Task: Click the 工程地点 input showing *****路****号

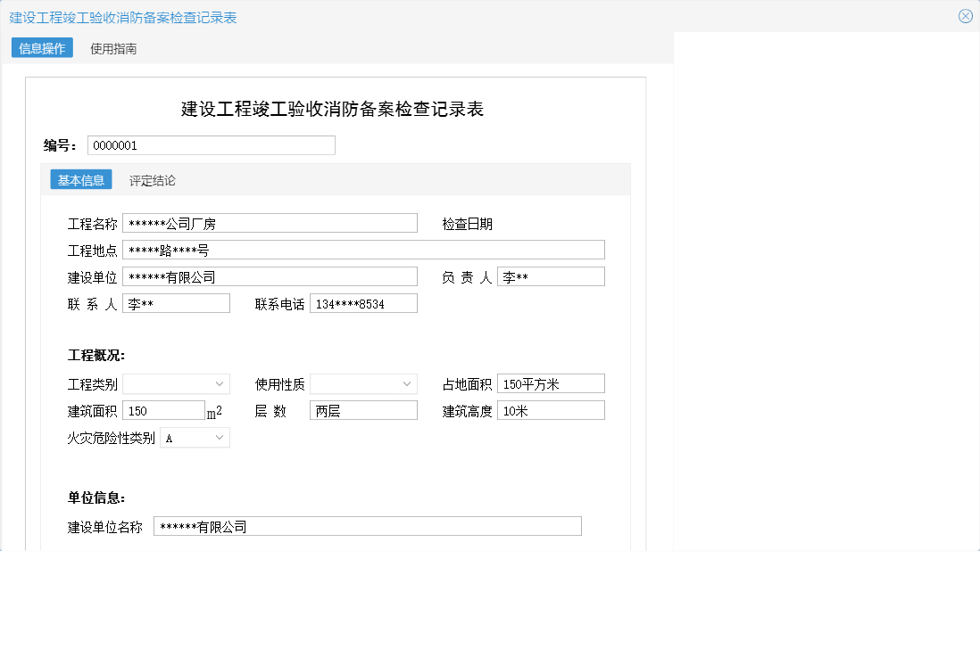Action: pos(363,249)
